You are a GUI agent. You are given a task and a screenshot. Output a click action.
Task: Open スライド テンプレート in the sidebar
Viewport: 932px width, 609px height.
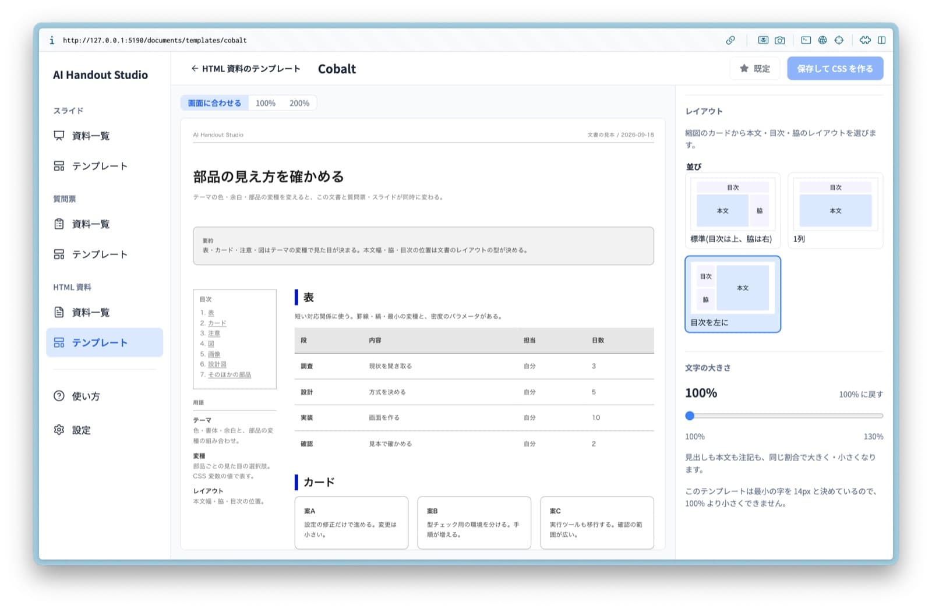pyautogui.click(x=104, y=166)
